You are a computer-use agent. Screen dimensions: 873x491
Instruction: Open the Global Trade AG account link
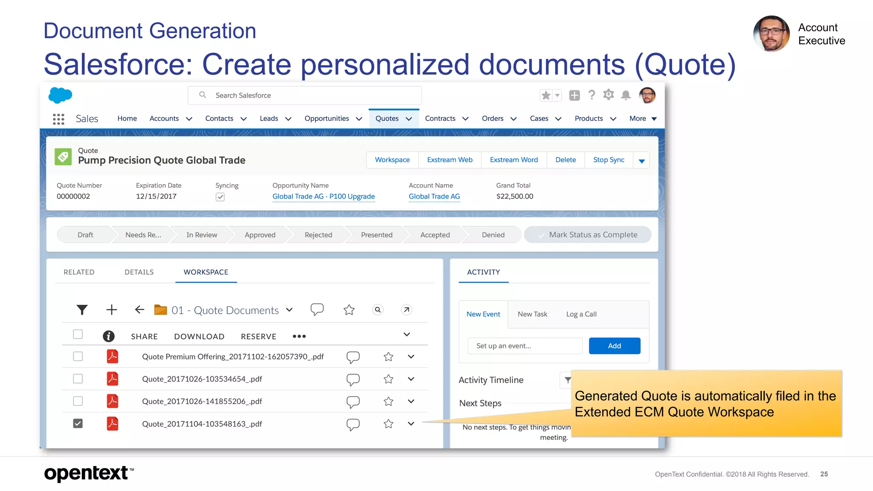point(434,196)
